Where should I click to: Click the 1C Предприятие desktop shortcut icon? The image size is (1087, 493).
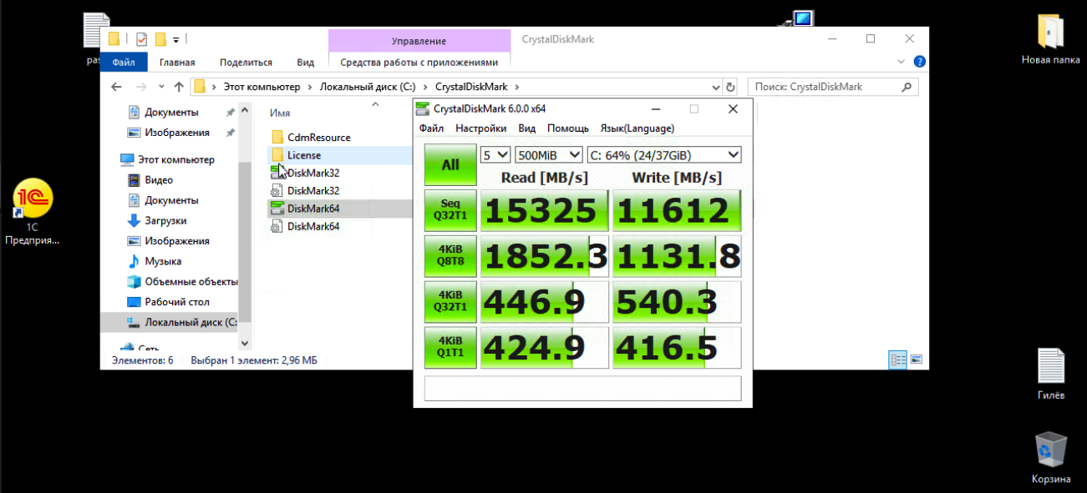[33, 199]
